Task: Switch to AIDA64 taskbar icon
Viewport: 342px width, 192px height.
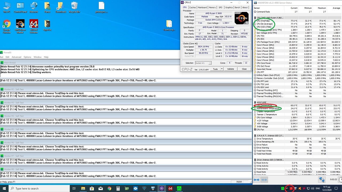Action: coord(170,188)
